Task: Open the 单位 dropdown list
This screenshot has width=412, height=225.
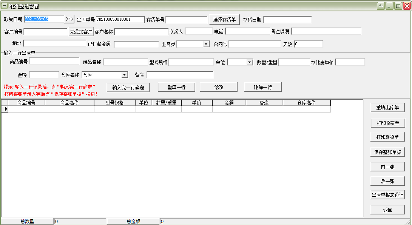Action: coord(249,62)
